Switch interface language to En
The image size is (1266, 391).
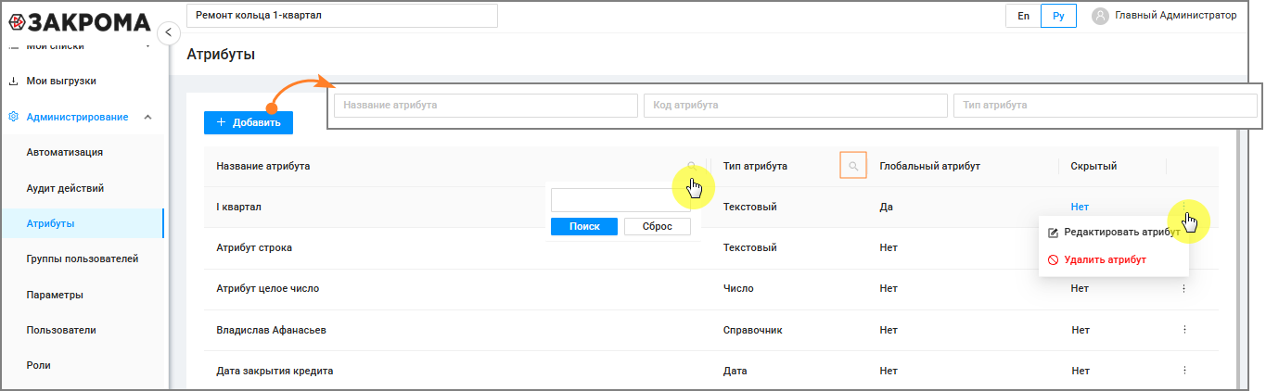pyautogui.click(x=1023, y=16)
